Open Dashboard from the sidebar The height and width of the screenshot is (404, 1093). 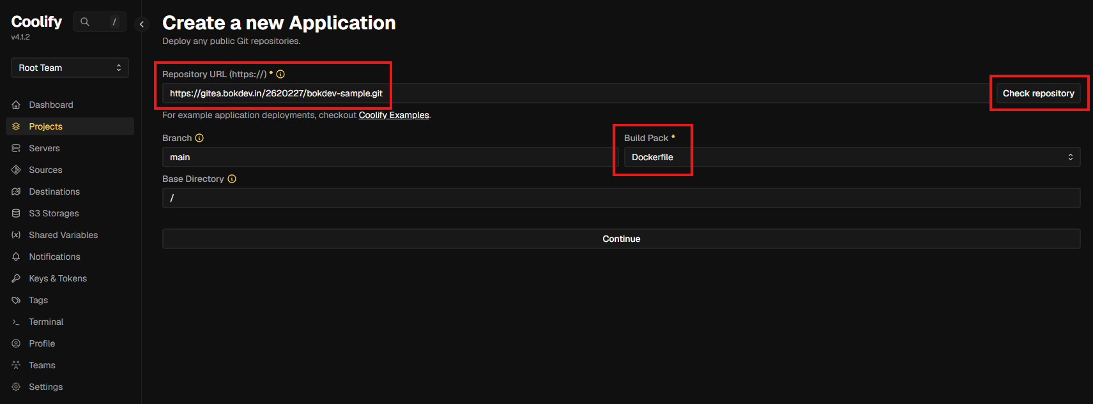tap(70, 105)
